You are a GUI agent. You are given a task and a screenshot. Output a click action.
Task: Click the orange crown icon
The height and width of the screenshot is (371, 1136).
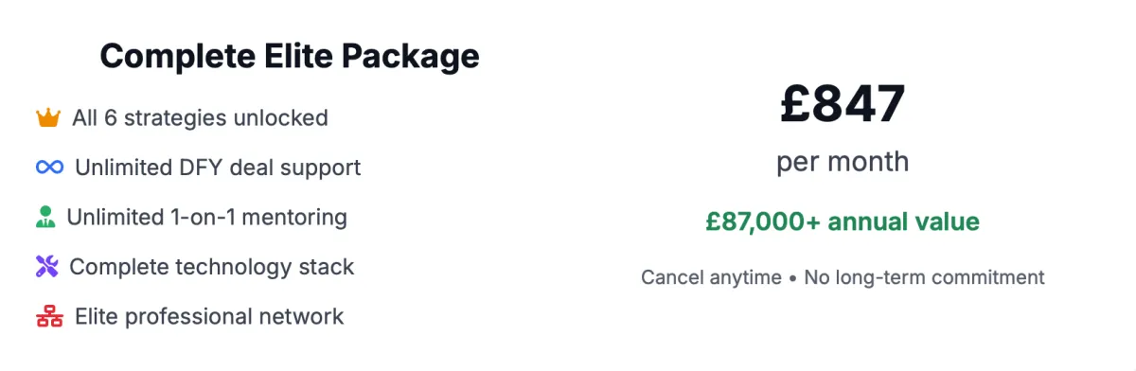tap(48, 118)
